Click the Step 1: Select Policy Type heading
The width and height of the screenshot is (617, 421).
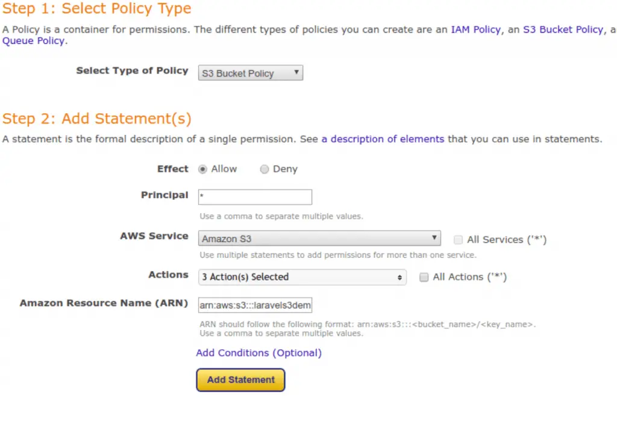click(97, 9)
